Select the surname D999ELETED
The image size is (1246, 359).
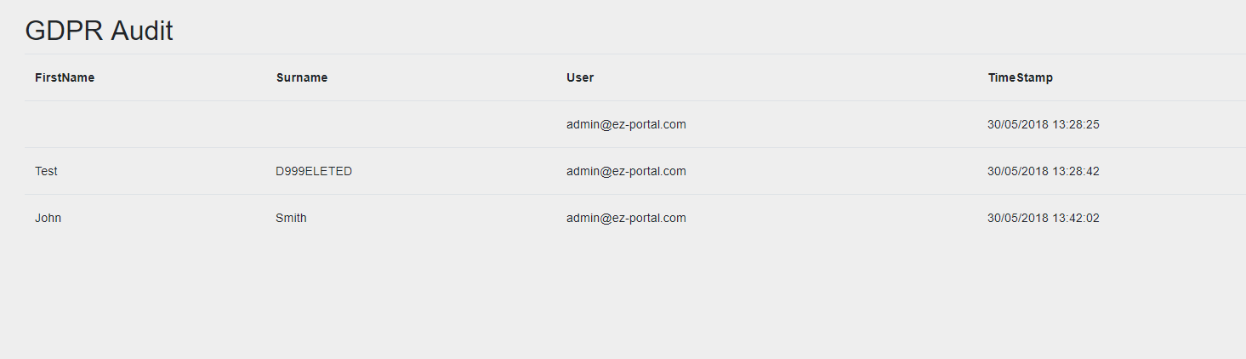point(313,171)
